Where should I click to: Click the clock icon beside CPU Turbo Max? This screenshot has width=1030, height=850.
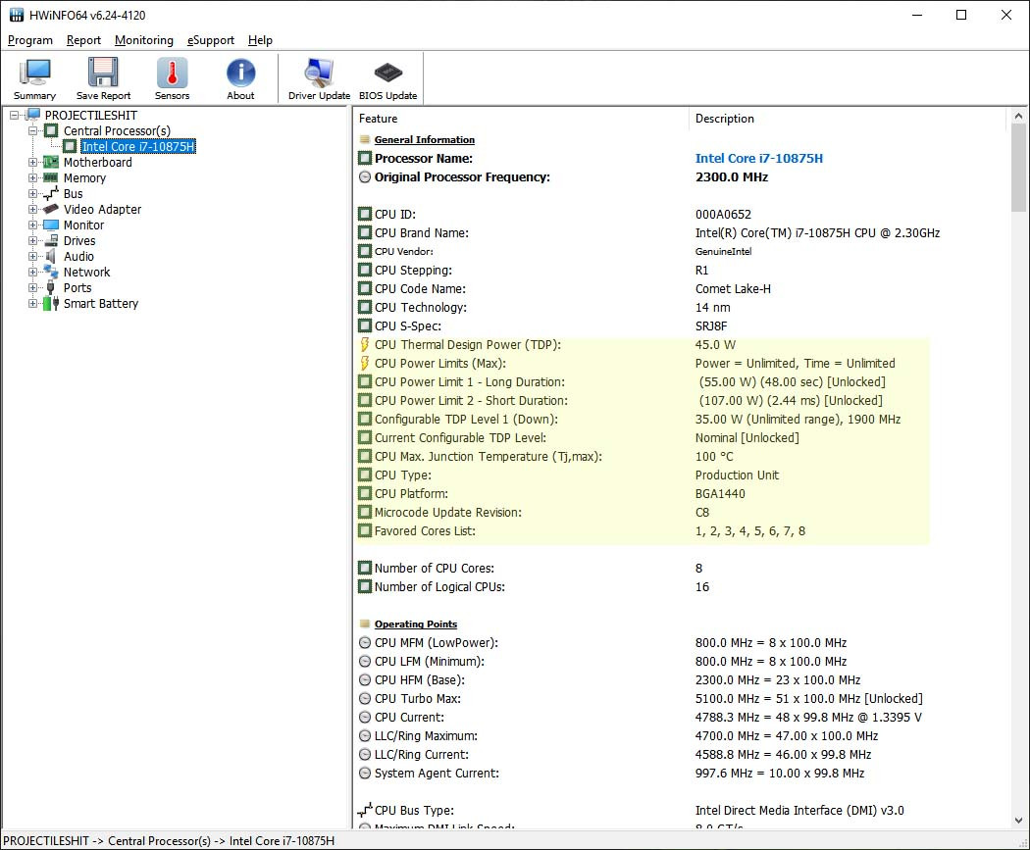[x=365, y=698]
